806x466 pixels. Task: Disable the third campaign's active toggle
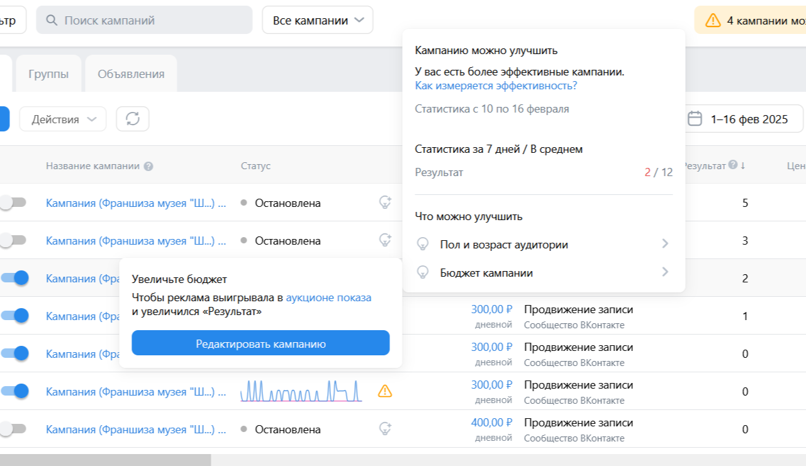click(14, 278)
